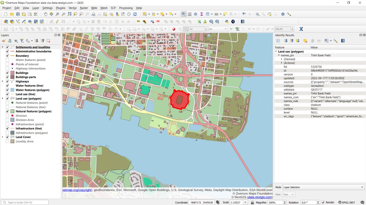Screen dimensions: 366x205
Task: Uncheck the Render checkbox in status bar
Action: point(322,202)
